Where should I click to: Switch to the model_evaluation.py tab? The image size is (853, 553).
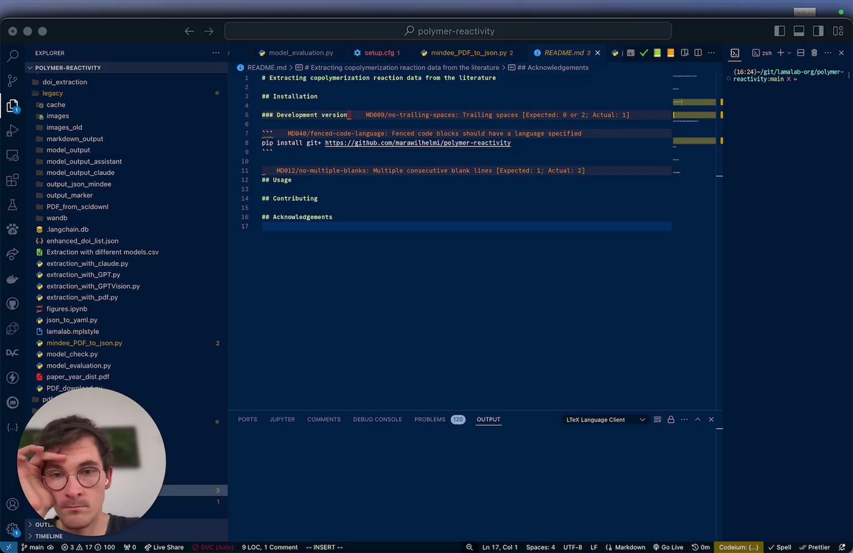click(295, 53)
